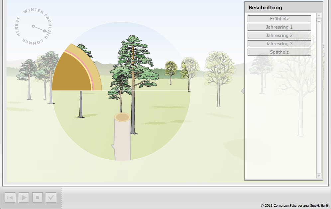Select the Jahresring 3 label

(279, 44)
